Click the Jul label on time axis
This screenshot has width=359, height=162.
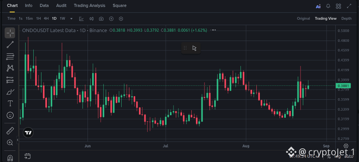(x=165, y=146)
